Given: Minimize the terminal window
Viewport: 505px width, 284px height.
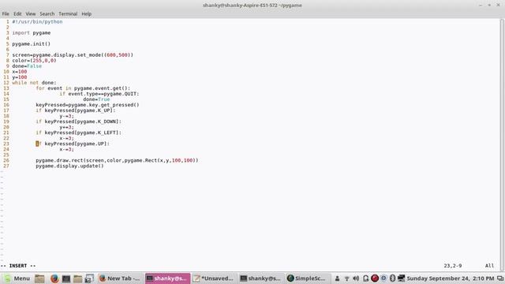Looking at the screenshot, I should pos(481,6).
